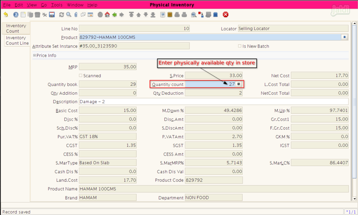
Task: Open Find with the magnifying glass icon
Action: tap(69, 15)
